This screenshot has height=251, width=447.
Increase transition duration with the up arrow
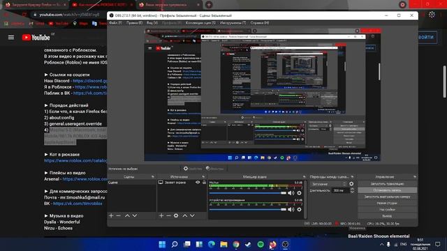tap(352, 189)
